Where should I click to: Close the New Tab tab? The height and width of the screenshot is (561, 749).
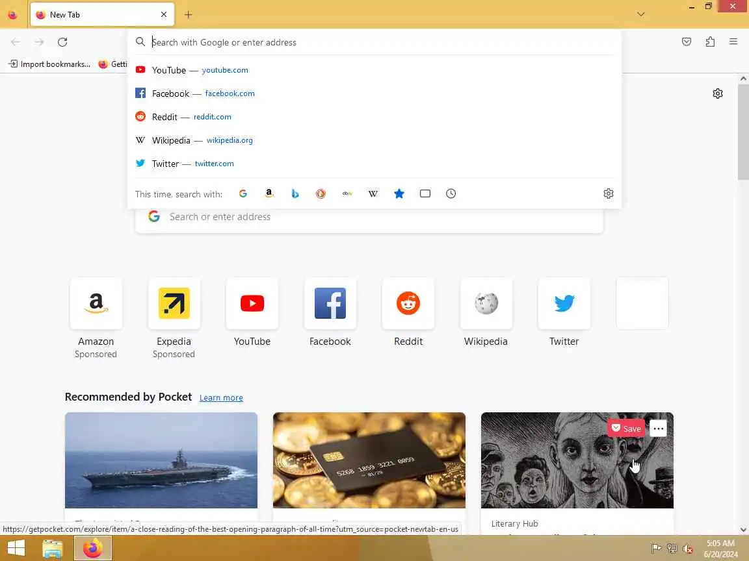(164, 15)
